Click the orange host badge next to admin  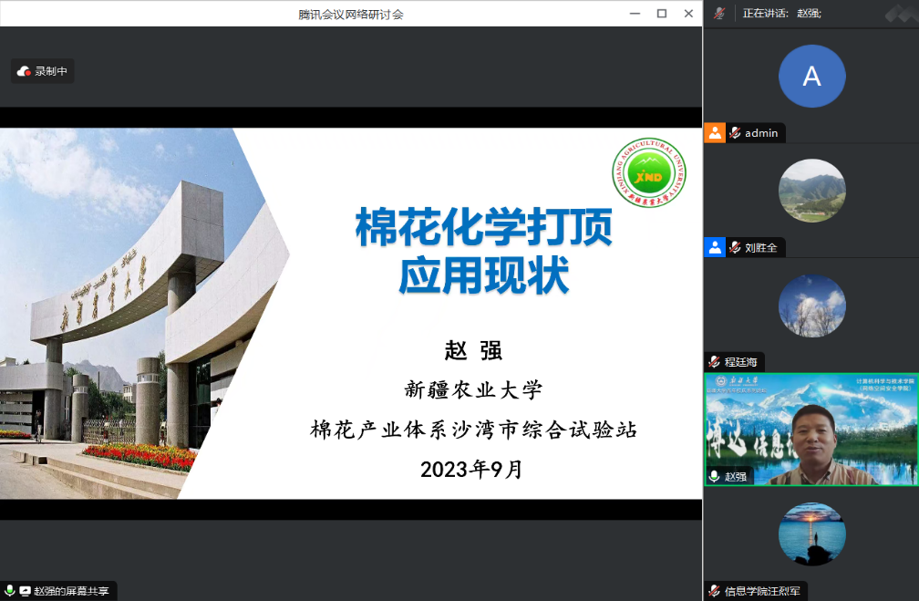pos(715,133)
